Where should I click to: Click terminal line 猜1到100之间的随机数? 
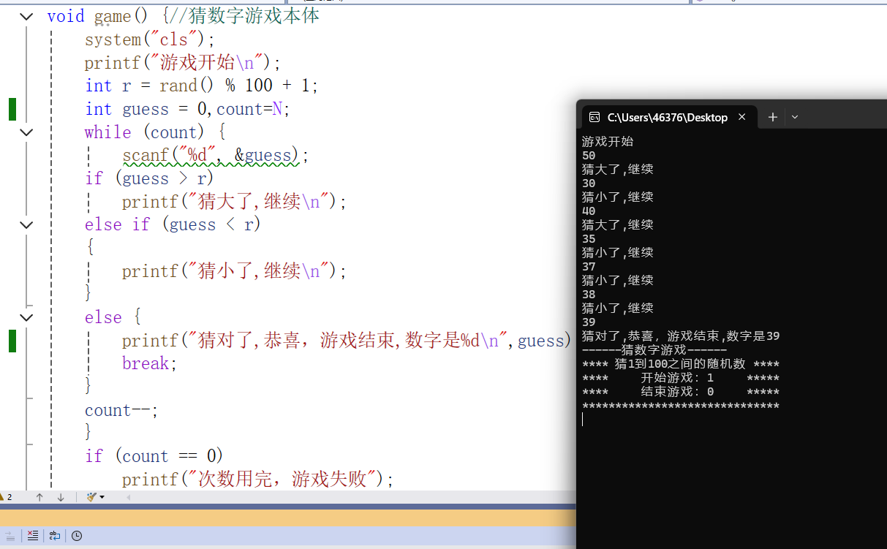(x=681, y=364)
